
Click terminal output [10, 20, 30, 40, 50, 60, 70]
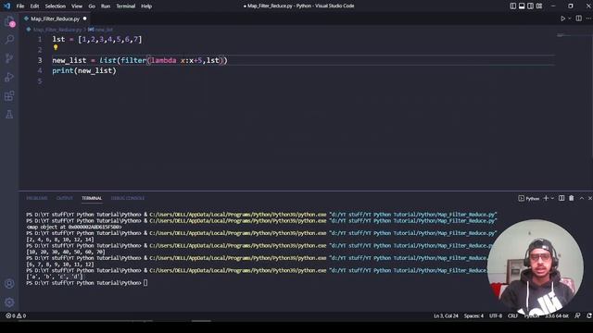click(66, 252)
